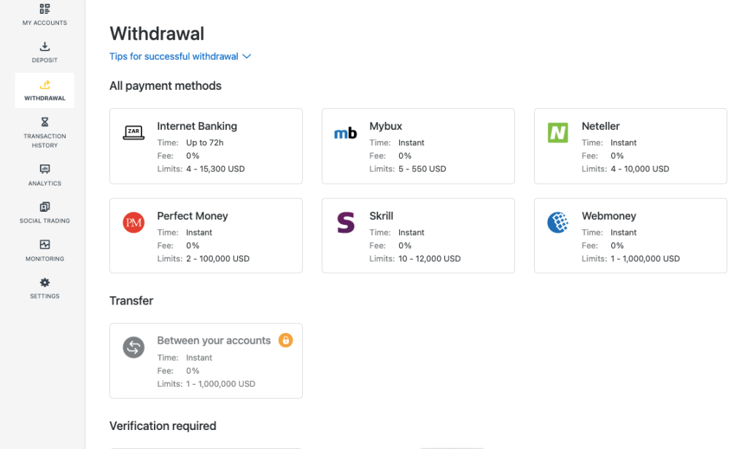Image resolution: width=747 pixels, height=449 pixels.
Task: Expand Tips for successful withdrawal chevron
Action: tap(247, 57)
